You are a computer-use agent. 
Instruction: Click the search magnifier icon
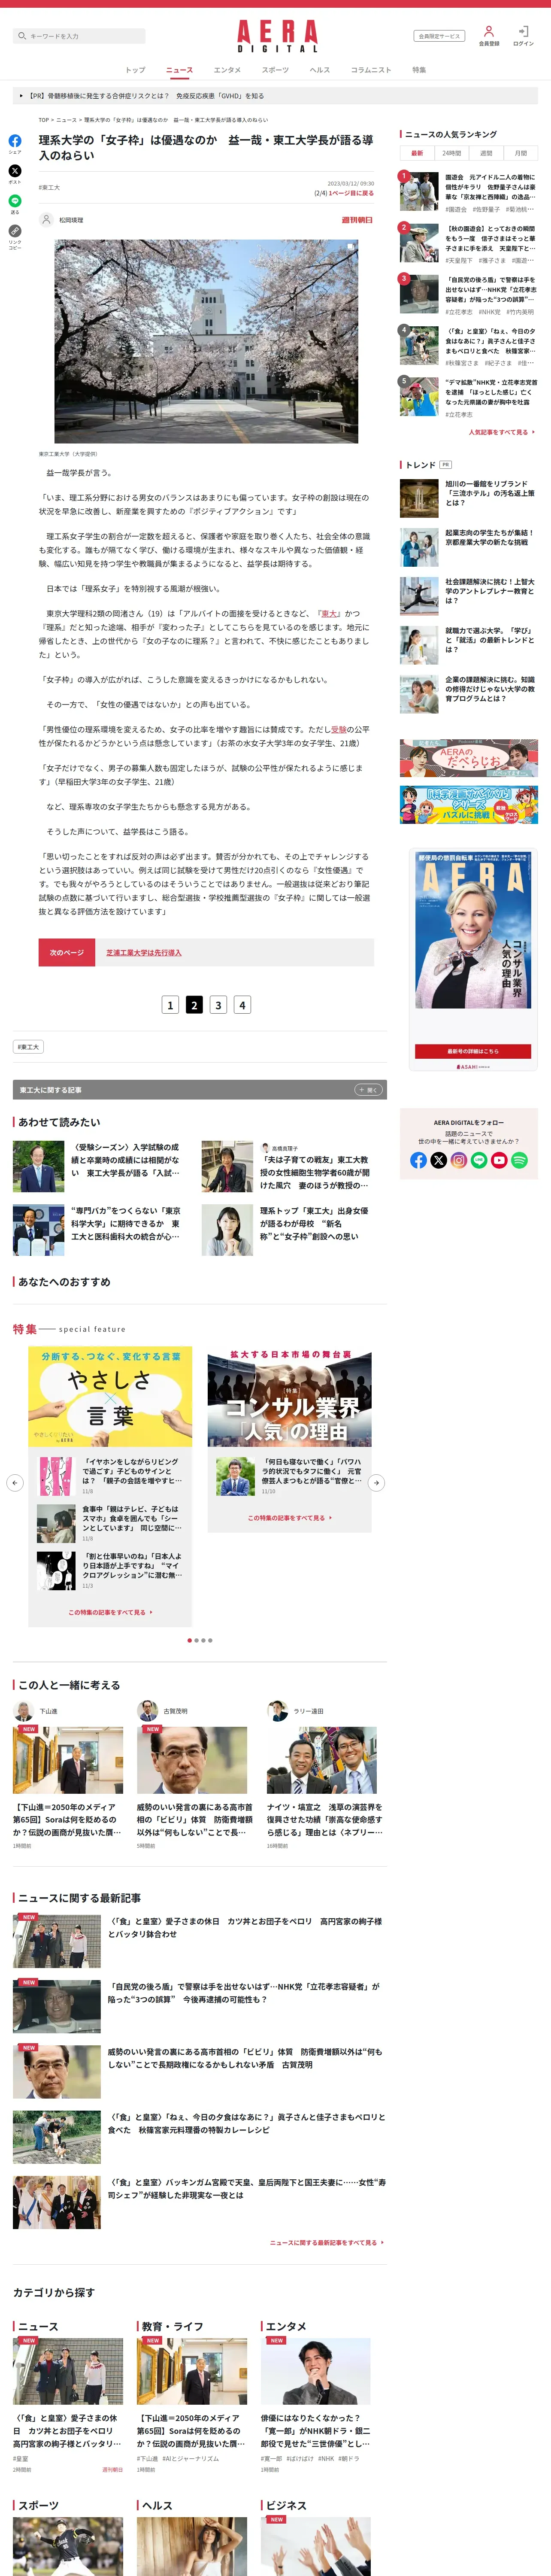point(22,36)
